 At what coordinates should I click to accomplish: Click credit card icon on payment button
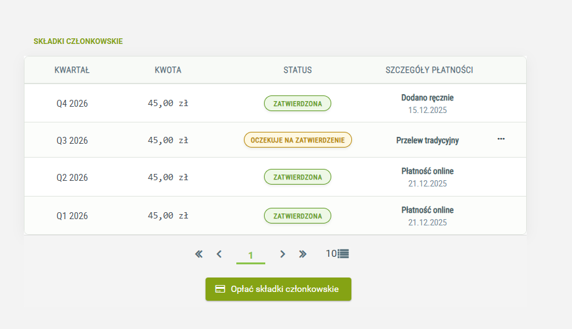click(220, 289)
